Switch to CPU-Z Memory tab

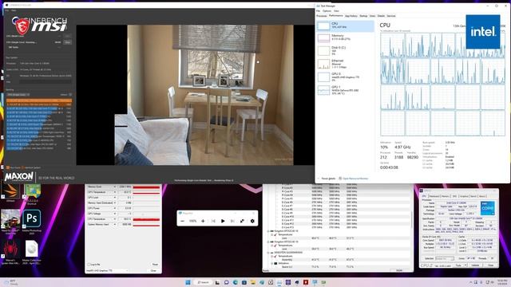click(446, 196)
